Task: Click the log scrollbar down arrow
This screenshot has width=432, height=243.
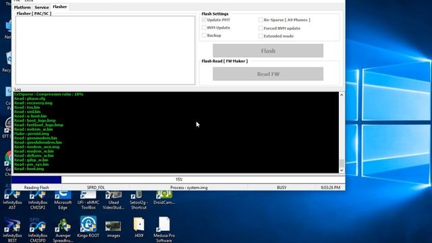Action: 342,170
